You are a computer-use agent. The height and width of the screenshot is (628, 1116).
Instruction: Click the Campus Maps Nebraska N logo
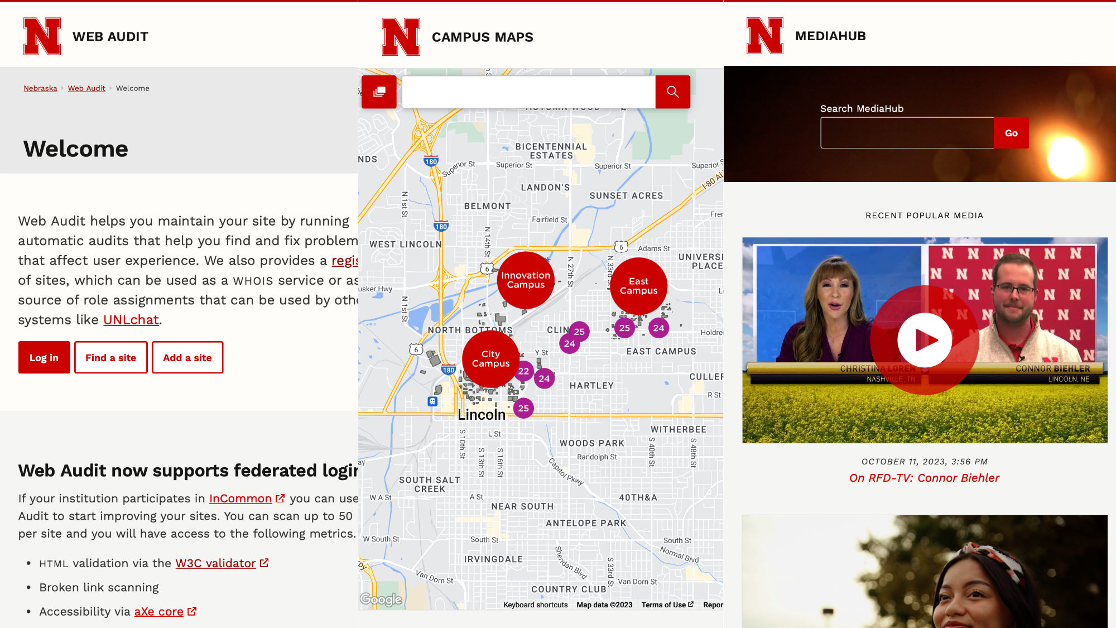coord(401,37)
